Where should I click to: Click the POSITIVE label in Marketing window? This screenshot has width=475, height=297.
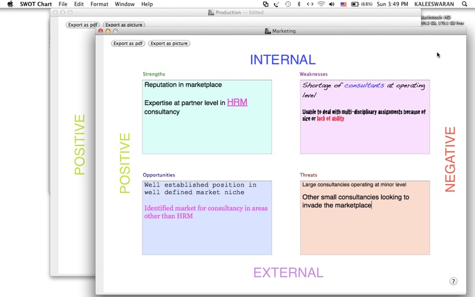125,163
